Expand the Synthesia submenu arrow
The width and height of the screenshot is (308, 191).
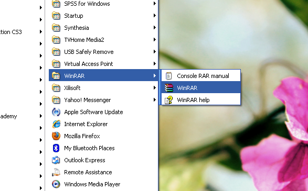[x=155, y=28]
